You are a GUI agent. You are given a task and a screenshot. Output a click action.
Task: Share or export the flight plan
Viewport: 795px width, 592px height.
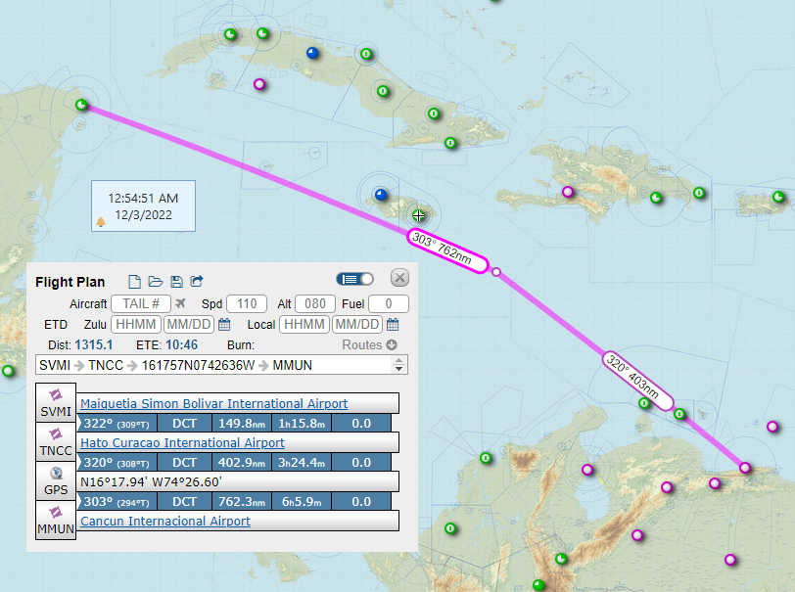click(197, 281)
